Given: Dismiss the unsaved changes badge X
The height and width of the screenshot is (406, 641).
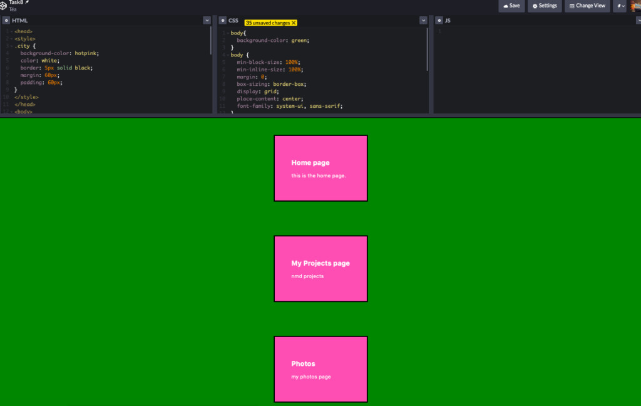Looking at the screenshot, I should (x=294, y=23).
